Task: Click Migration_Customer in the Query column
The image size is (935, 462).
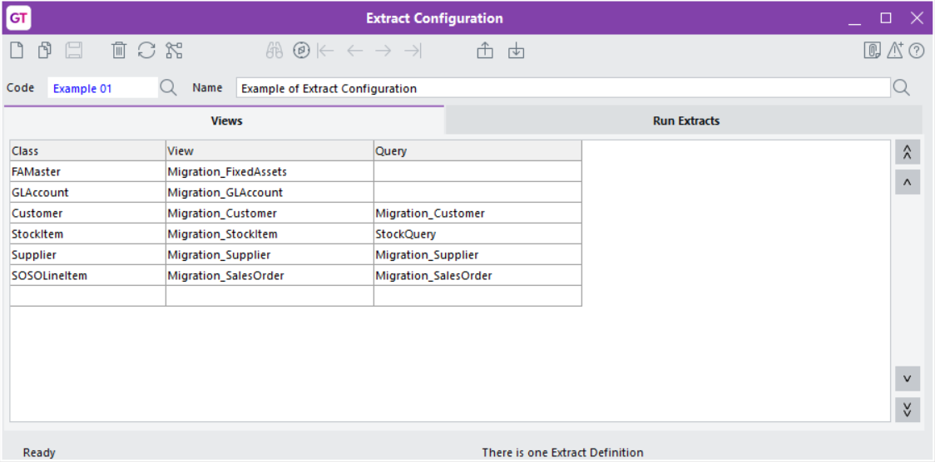Action: [x=477, y=214]
